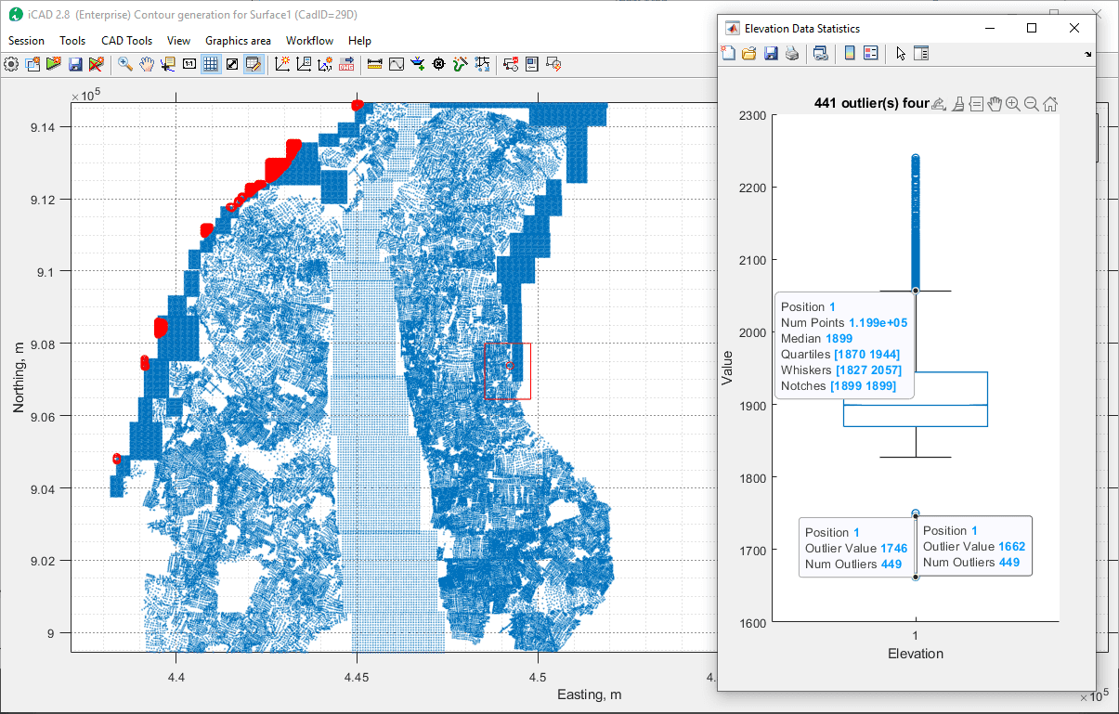Screen dimensions: 1119x714
Task: Activate the hand pan tool in main toolbar
Action: pos(147,64)
